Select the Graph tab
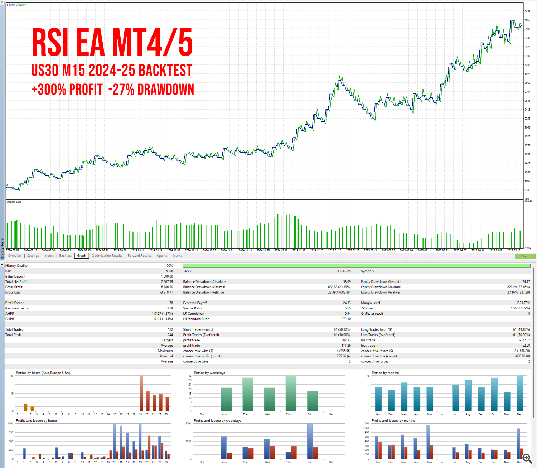Screen dimensions: 537x468 82,256
